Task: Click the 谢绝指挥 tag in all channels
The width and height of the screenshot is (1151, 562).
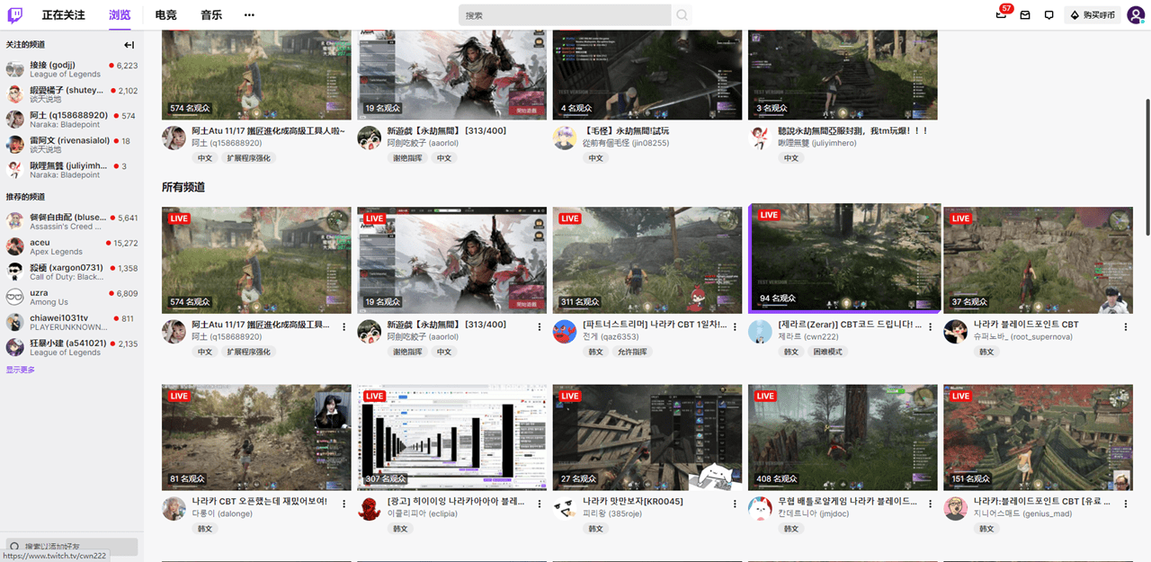Action: (407, 352)
